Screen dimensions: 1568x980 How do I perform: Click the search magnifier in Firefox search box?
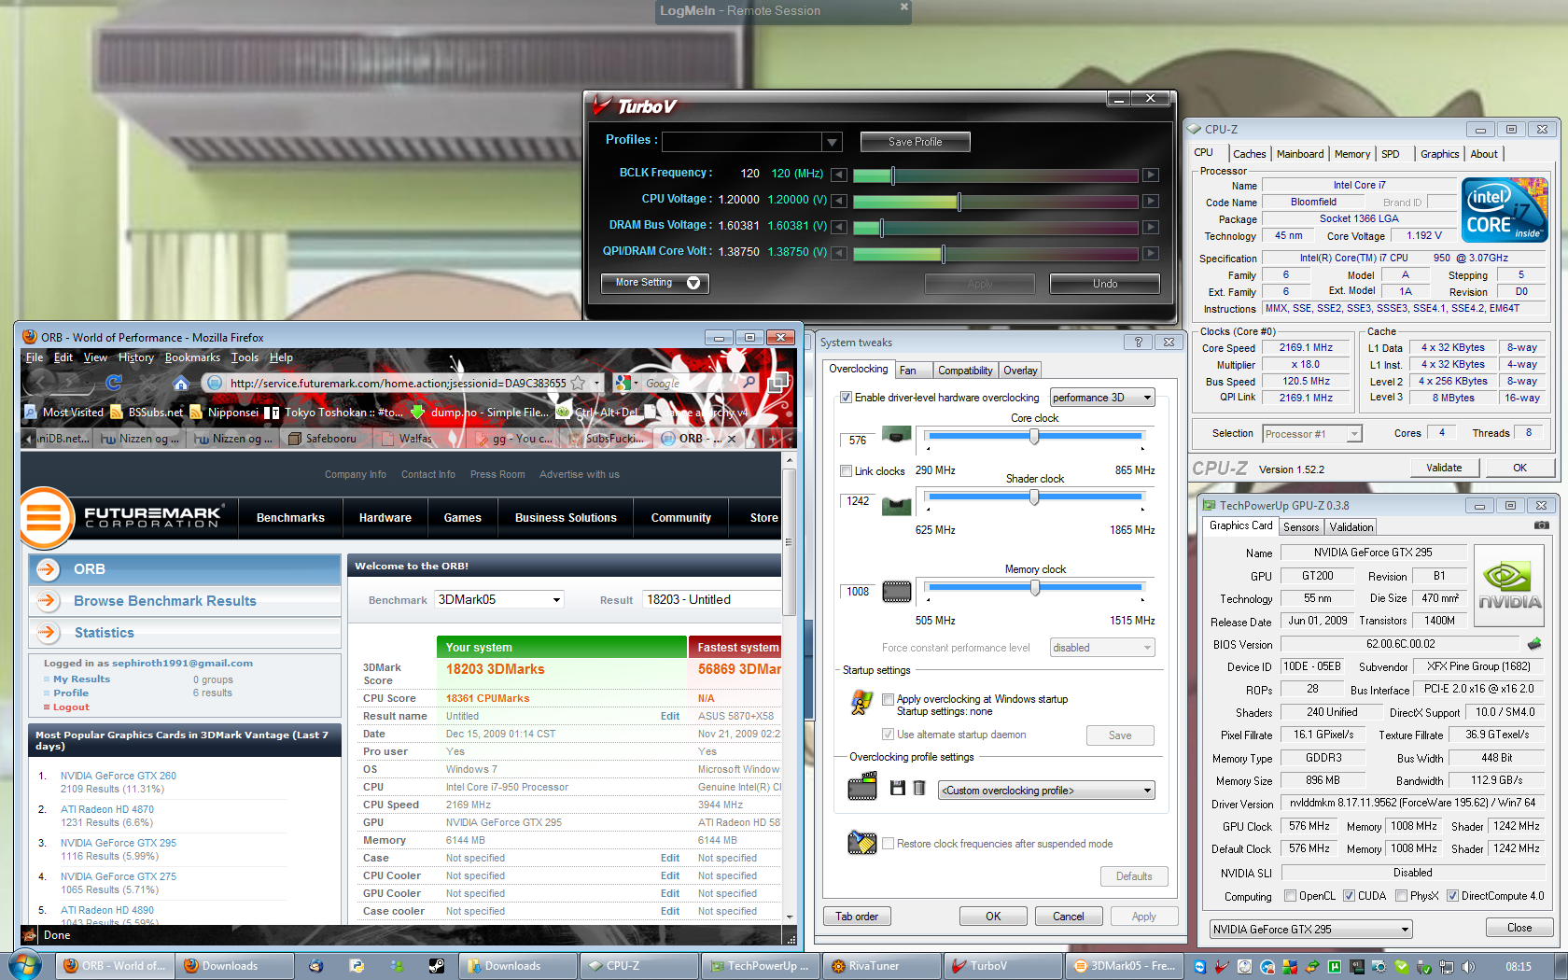point(749,383)
